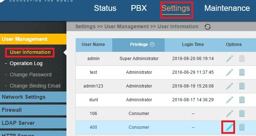This screenshot has width=256, height=136.
Task: Select the 'dunt' user name cell
Action: 94,100
